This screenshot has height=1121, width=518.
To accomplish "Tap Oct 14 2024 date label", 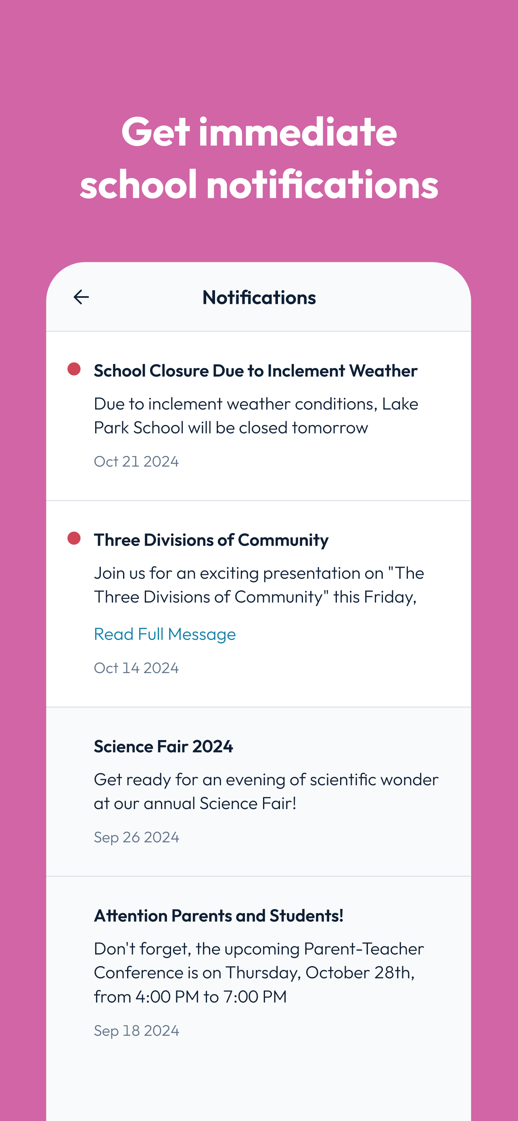I will (x=136, y=668).
